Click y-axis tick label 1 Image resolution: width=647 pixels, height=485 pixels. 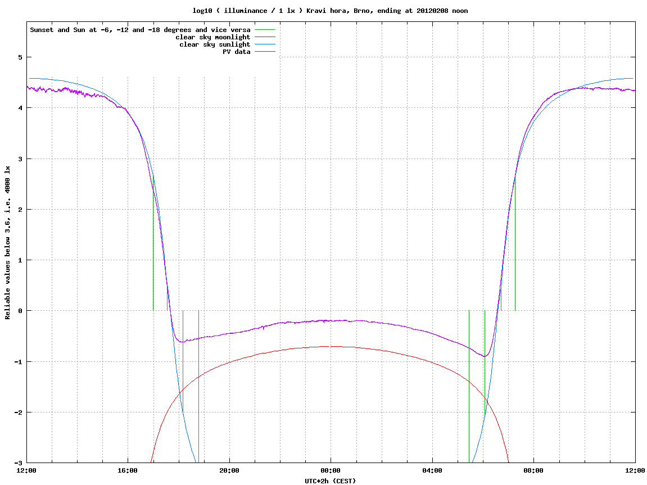tap(20, 260)
